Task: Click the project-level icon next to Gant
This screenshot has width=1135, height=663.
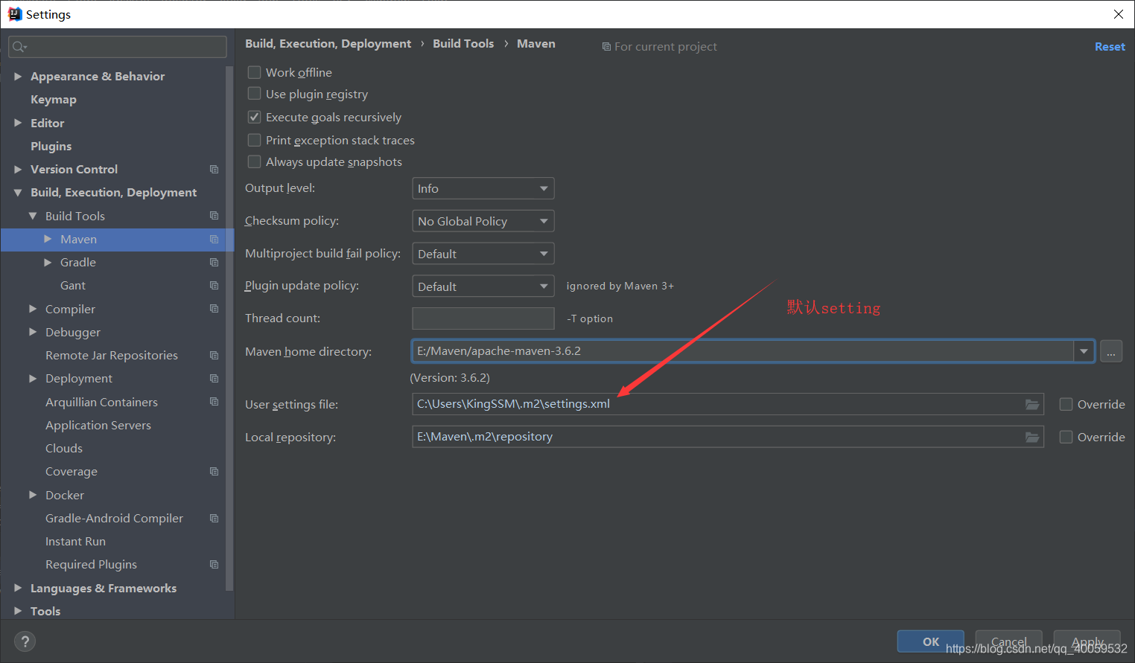Action: [x=214, y=286]
